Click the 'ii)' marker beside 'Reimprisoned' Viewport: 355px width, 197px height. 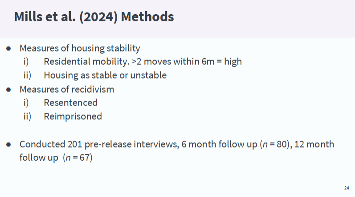point(27,117)
